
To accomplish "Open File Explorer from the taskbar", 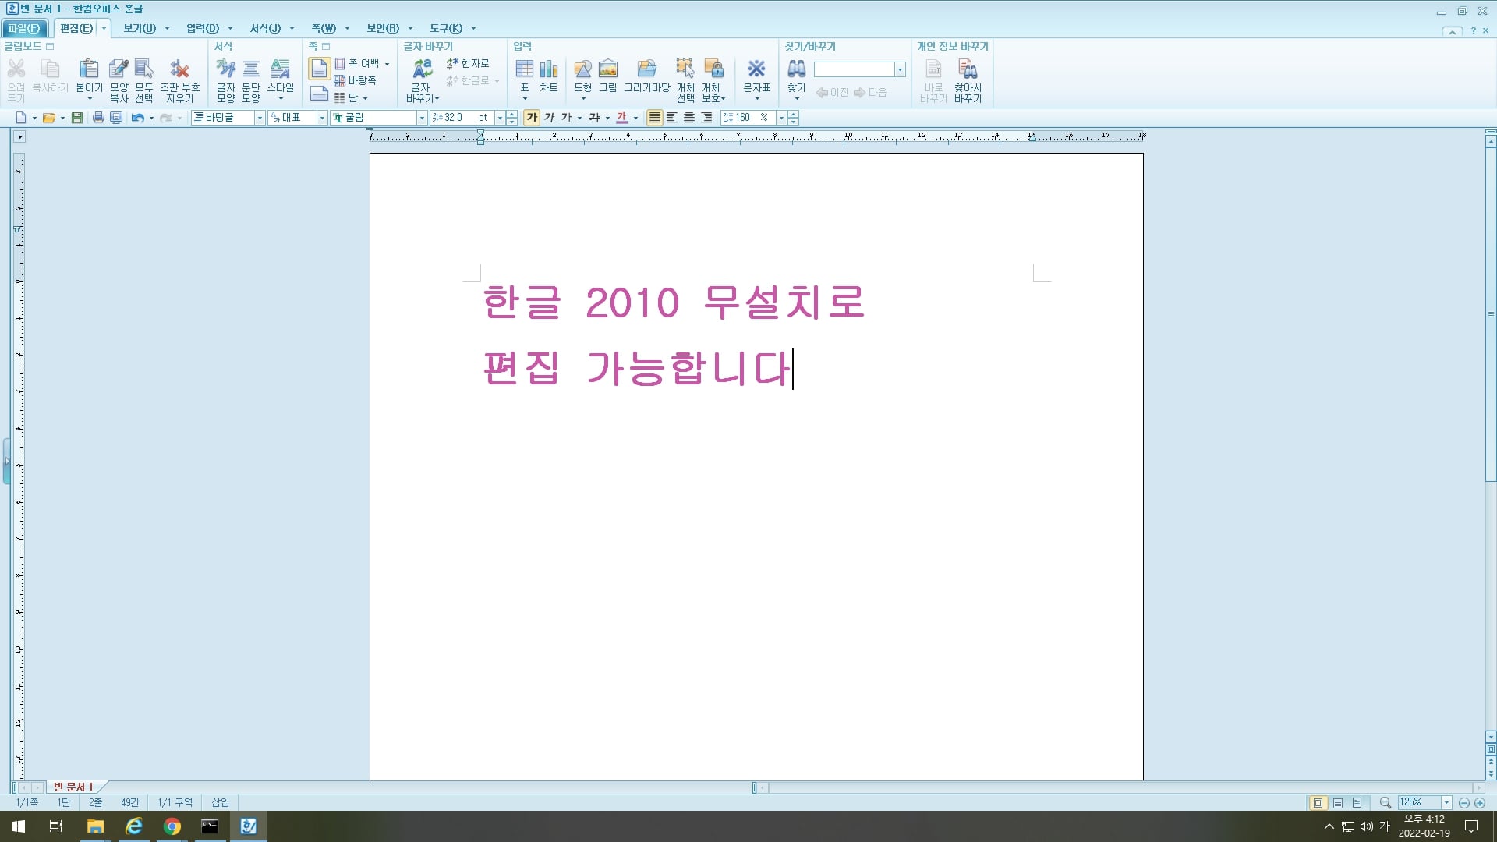I will pyautogui.click(x=95, y=826).
